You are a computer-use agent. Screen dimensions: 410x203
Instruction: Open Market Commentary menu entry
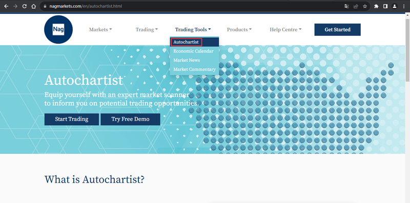click(x=194, y=70)
